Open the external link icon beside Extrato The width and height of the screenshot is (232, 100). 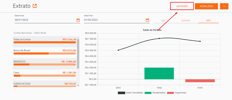35,6
